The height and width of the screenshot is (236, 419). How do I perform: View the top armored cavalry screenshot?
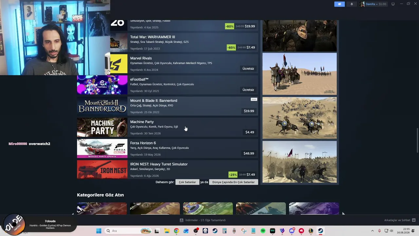point(300,36)
